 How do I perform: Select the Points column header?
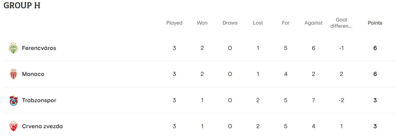tap(375, 23)
